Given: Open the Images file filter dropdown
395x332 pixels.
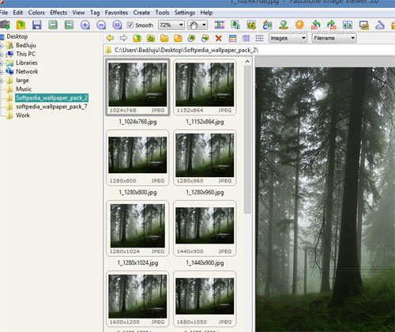Looking at the screenshot, I should tap(288, 38).
